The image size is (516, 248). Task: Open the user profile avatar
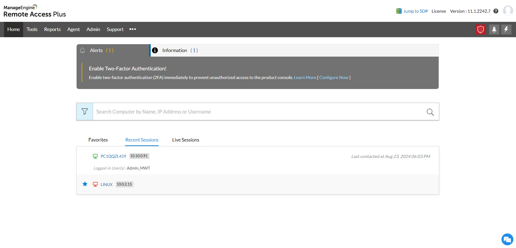[x=508, y=11]
